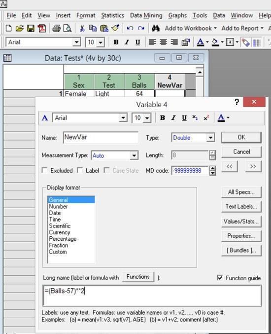Screen dimensions: 271x334
Task: Toggle Underline in the main toolbar
Action: (x=138, y=42)
